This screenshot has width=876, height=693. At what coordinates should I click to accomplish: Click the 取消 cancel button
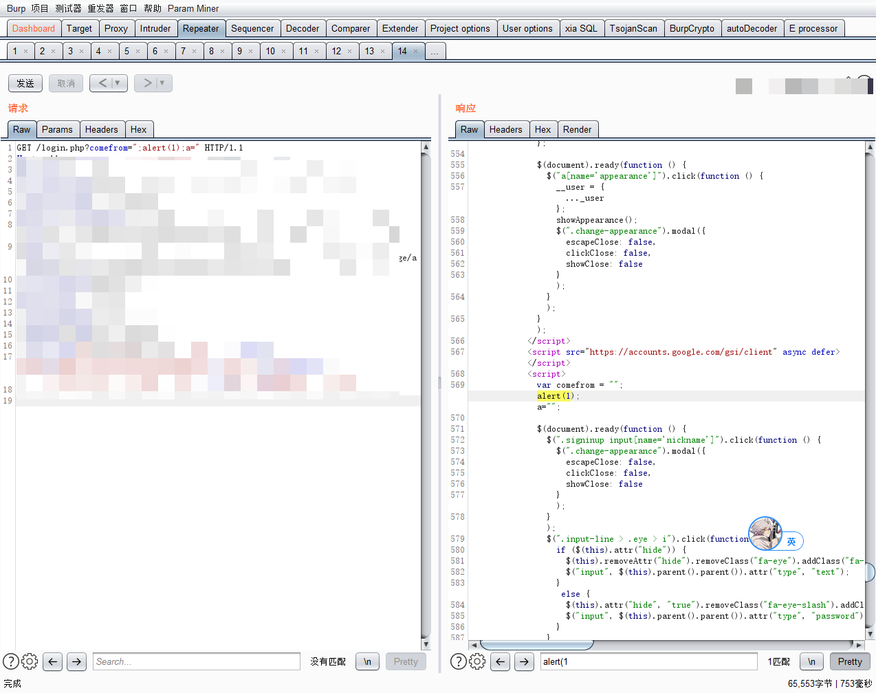click(66, 83)
